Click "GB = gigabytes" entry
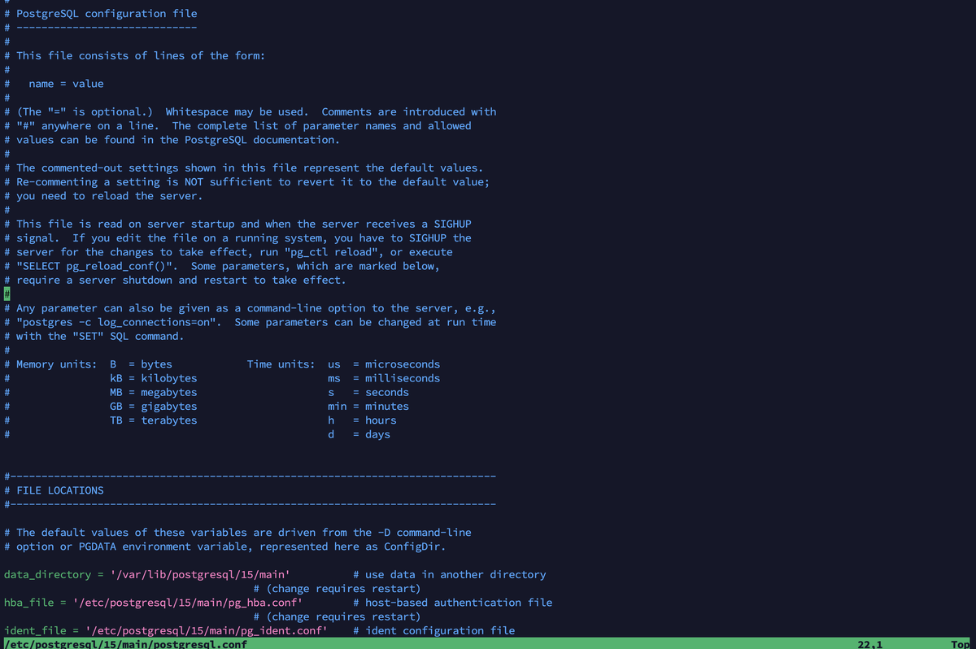 click(x=153, y=406)
